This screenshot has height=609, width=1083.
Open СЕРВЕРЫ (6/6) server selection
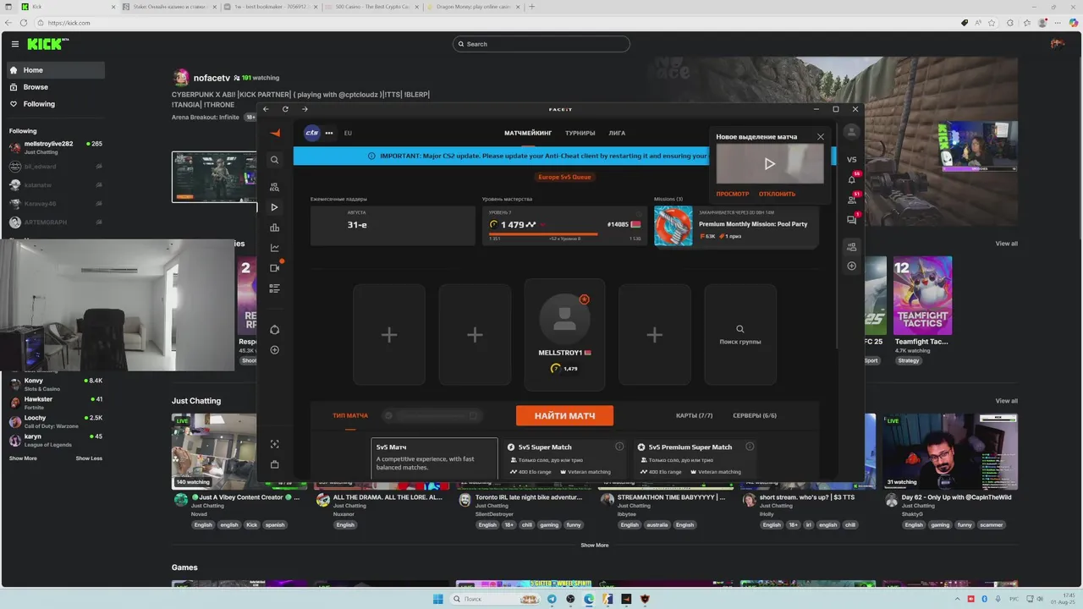point(755,415)
